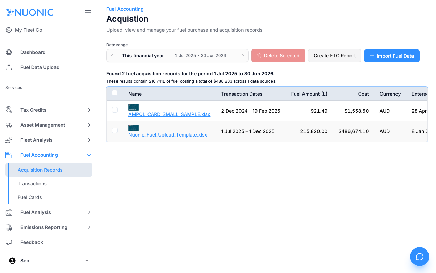This screenshot has width=436, height=273.
Task: Click the Fuel Accounting pump icon
Action: 9,155
